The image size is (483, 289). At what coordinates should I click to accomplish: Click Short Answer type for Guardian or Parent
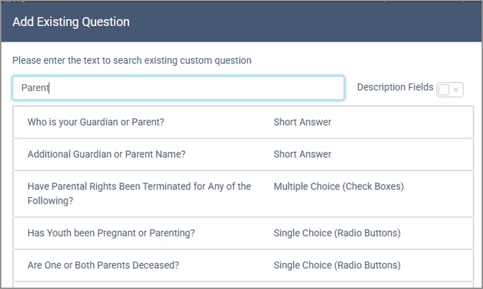pos(302,122)
